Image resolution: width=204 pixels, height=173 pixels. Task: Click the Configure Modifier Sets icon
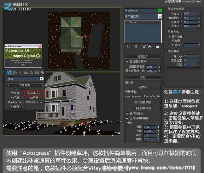point(157,46)
